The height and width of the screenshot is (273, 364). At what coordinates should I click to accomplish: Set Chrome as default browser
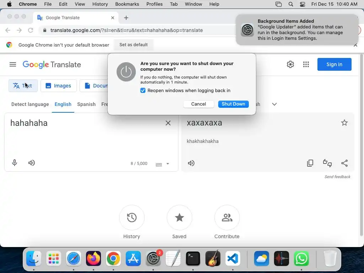tap(134, 45)
